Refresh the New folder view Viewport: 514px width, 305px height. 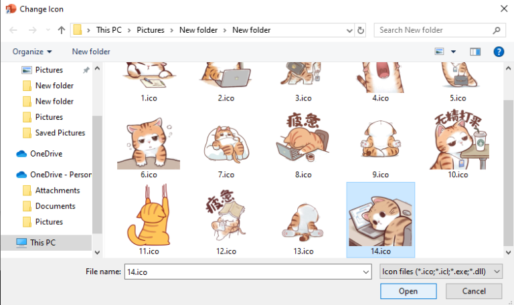pyautogui.click(x=361, y=30)
